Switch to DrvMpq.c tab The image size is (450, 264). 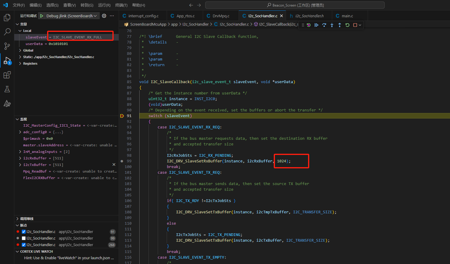(221, 16)
